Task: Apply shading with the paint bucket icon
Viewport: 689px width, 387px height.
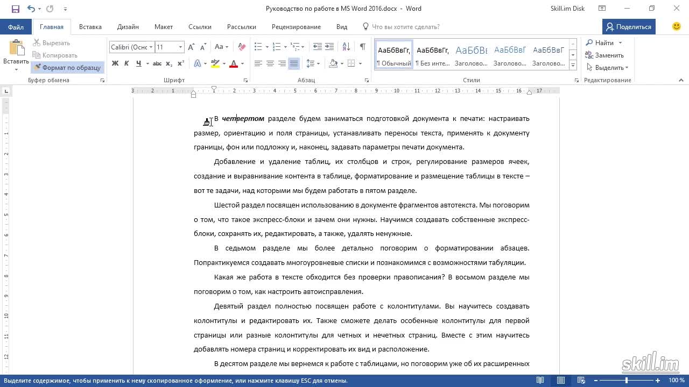Action: point(333,63)
